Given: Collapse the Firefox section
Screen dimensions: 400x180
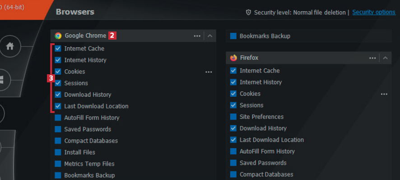Looking at the screenshot, I should [385, 58].
